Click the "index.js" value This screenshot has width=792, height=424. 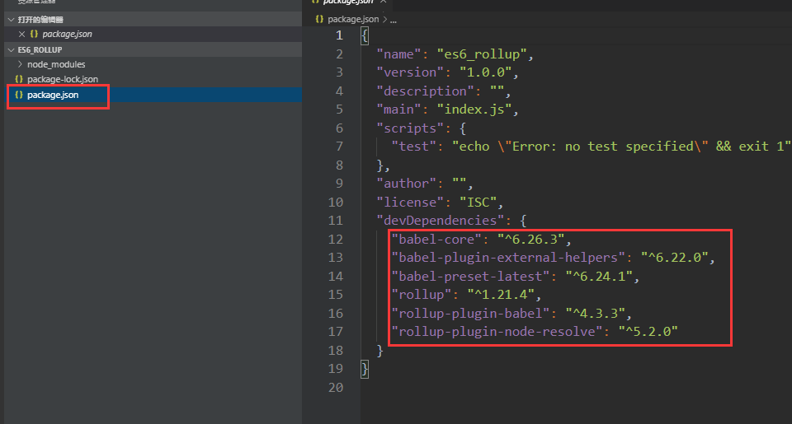(474, 109)
